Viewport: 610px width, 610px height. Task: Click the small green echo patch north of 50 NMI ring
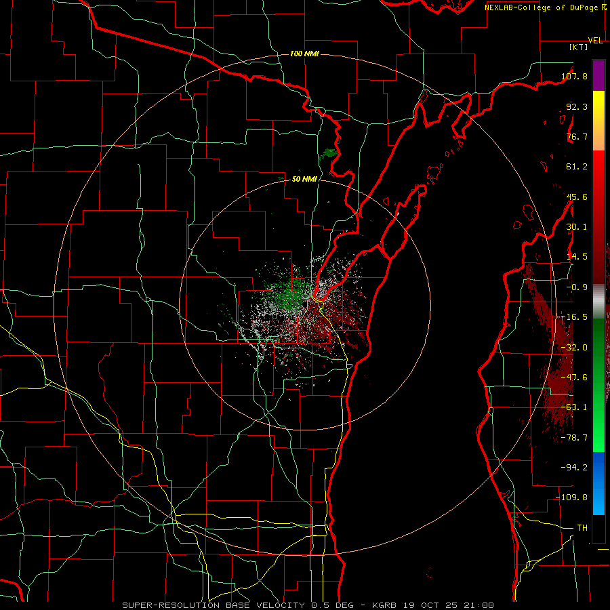tap(327, 154)
